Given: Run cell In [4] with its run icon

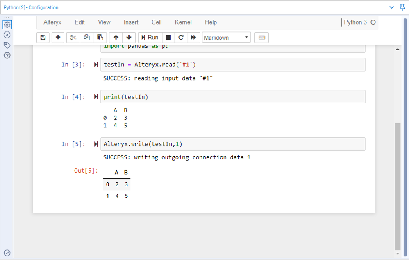Looking at the screenshot, I should point(96,97).
